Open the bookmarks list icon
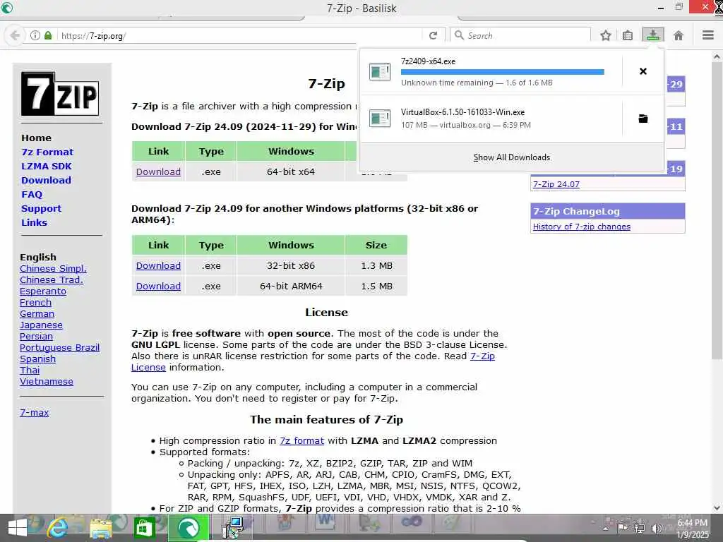Viewport: 723px width, 542px height. point(628,35)
